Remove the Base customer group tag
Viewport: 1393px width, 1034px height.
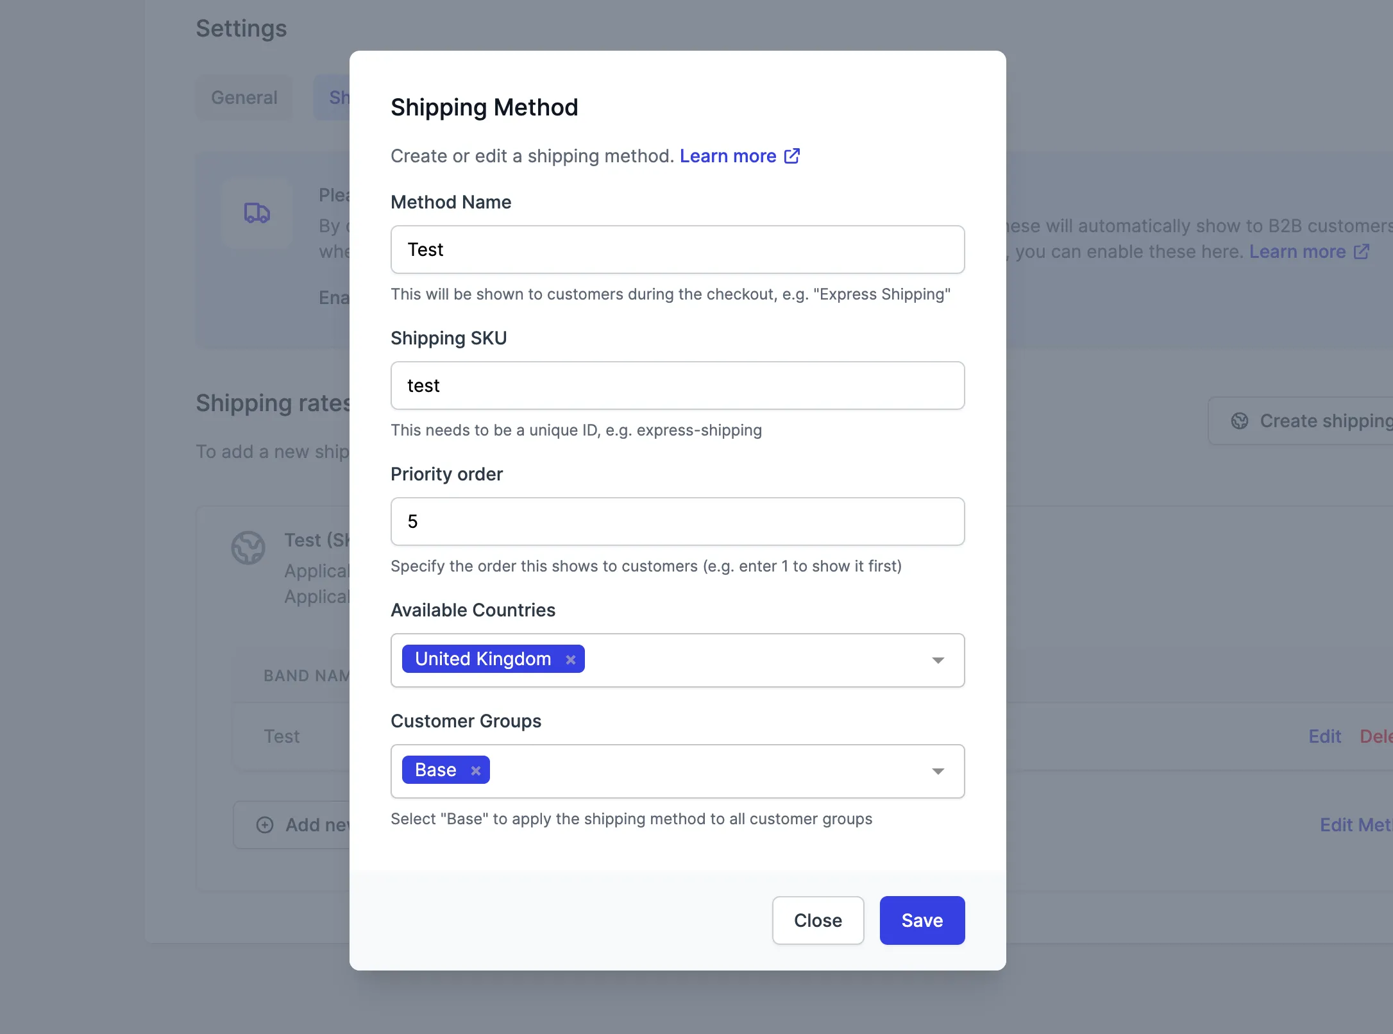coord(475,770)
